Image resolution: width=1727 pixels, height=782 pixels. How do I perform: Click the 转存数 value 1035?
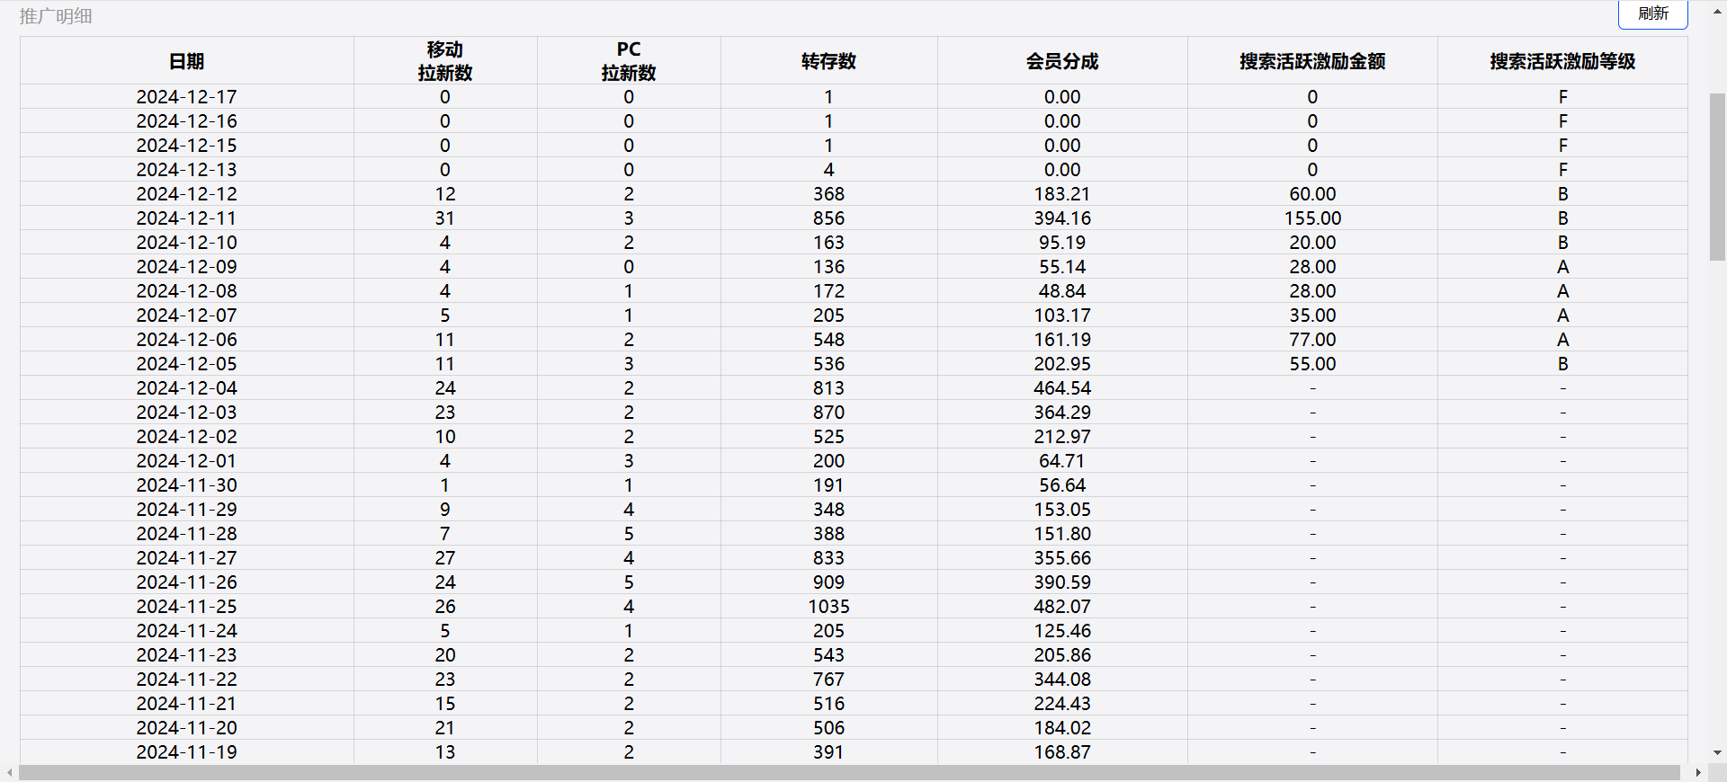828,607
